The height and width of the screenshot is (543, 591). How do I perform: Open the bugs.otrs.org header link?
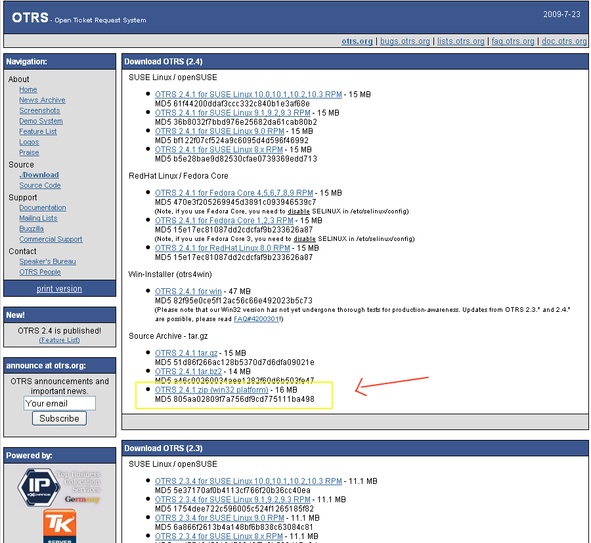[x=405, y=41]
